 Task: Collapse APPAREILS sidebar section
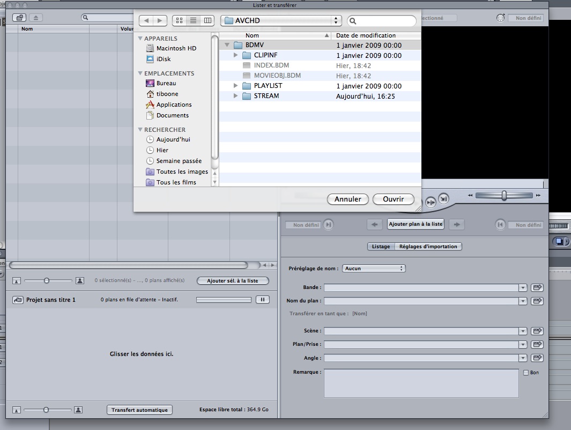pyautogui.click(x=140, y=38)
